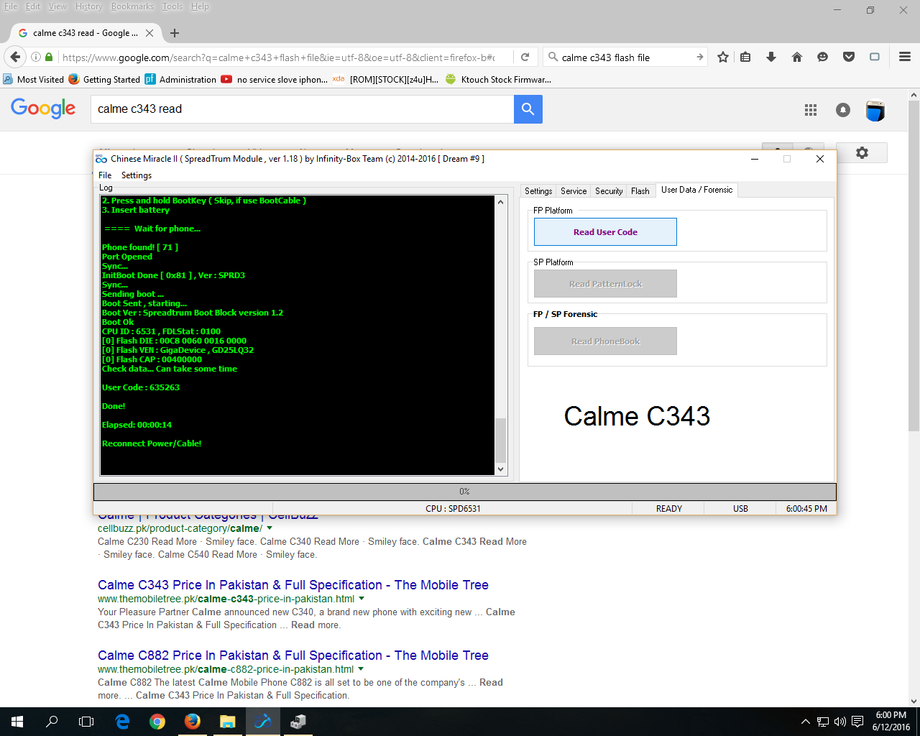Open Firefox hamburger menu
Screen dimensions: 920x736
tap(905, 57)
